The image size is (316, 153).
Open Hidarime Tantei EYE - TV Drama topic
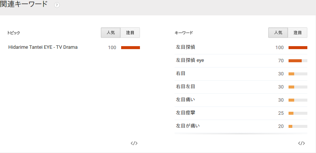[43, 47]
